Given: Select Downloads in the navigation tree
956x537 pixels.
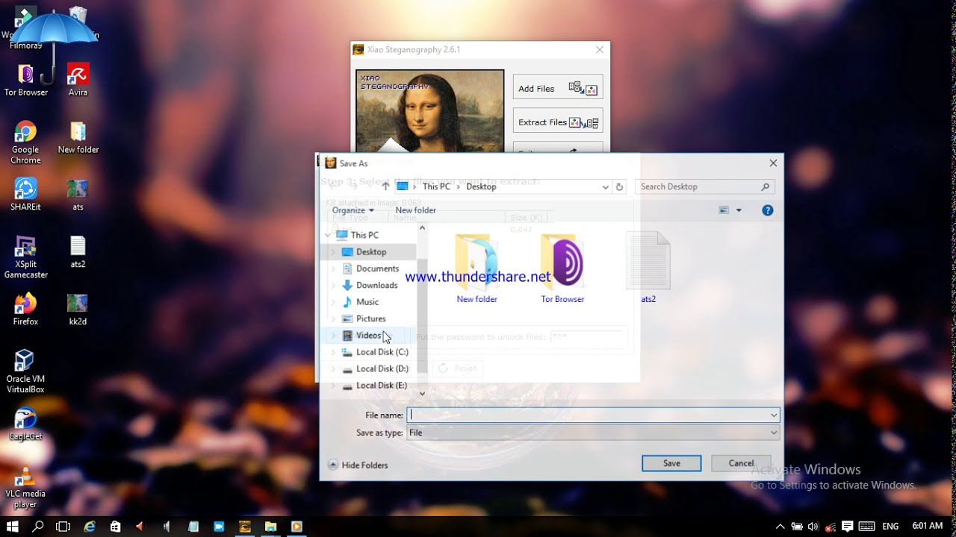Looking at the screenshot, I should pos(376,285).
